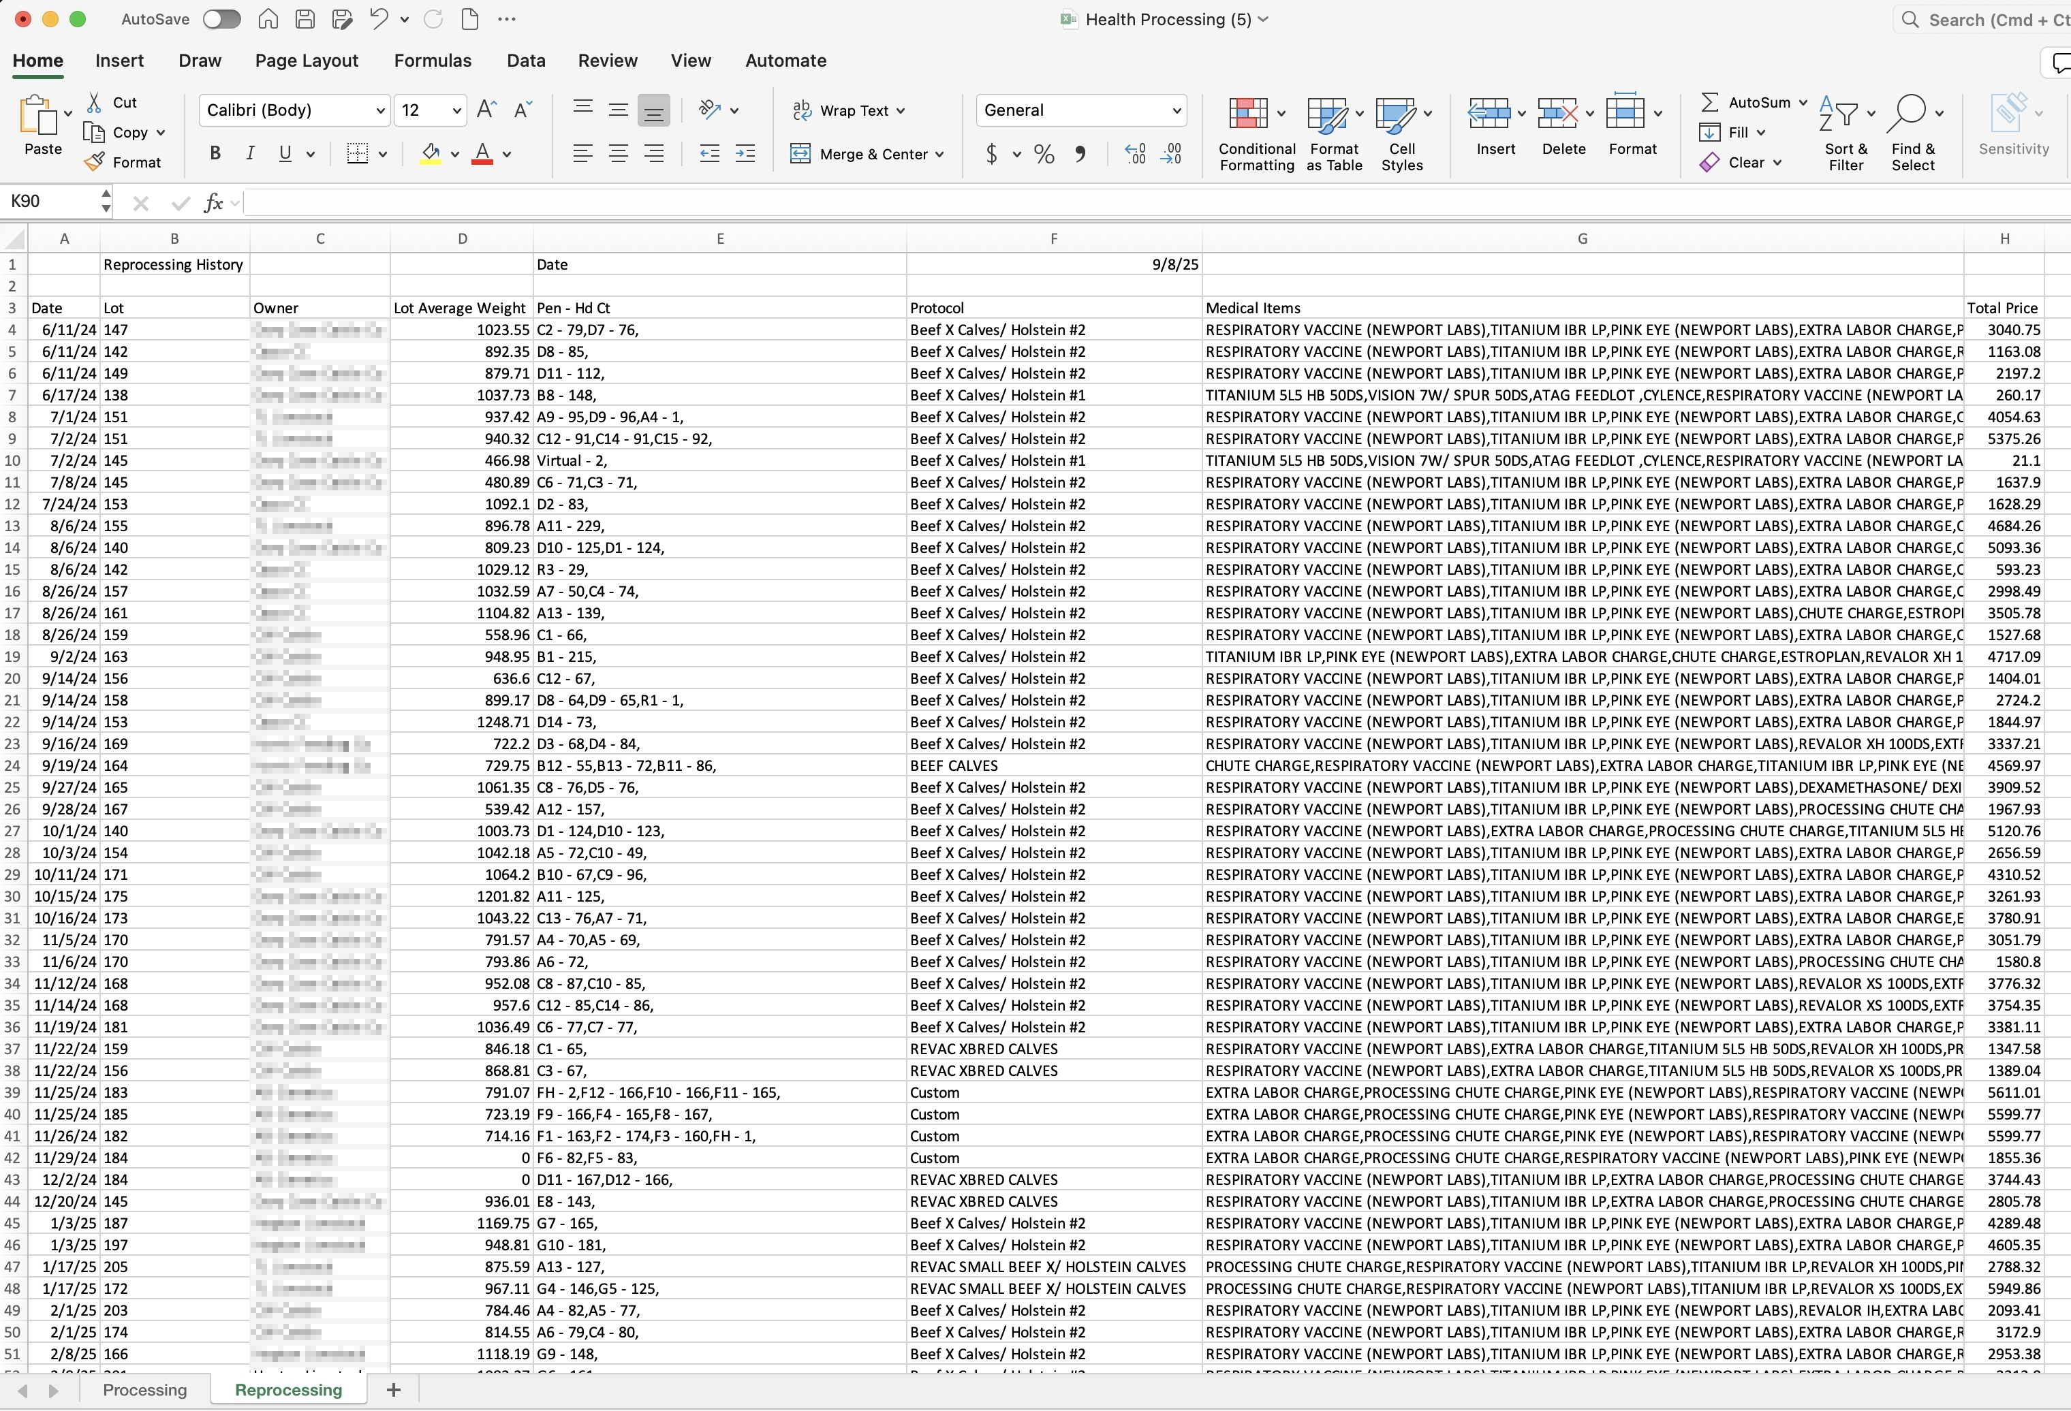Toggle Underline formatting
2071x1411 pixels.
[x=285, y=153]
